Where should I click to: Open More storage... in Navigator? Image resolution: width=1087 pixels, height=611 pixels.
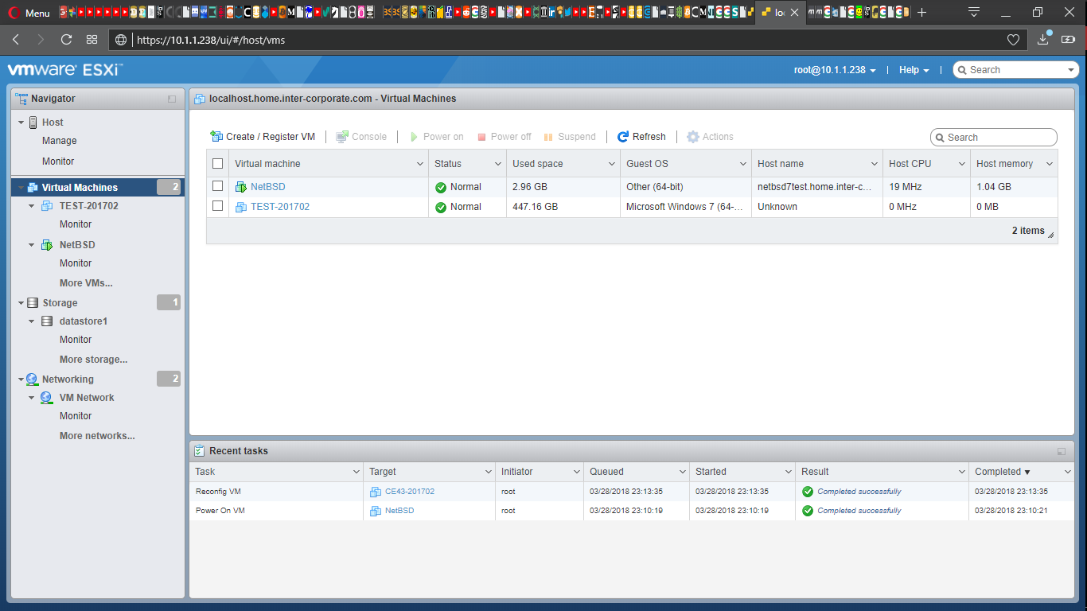93,360
